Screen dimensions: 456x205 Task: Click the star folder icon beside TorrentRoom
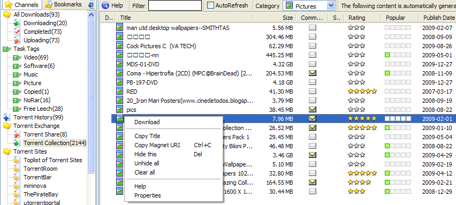pyautogui.click(x=17, y=169)
